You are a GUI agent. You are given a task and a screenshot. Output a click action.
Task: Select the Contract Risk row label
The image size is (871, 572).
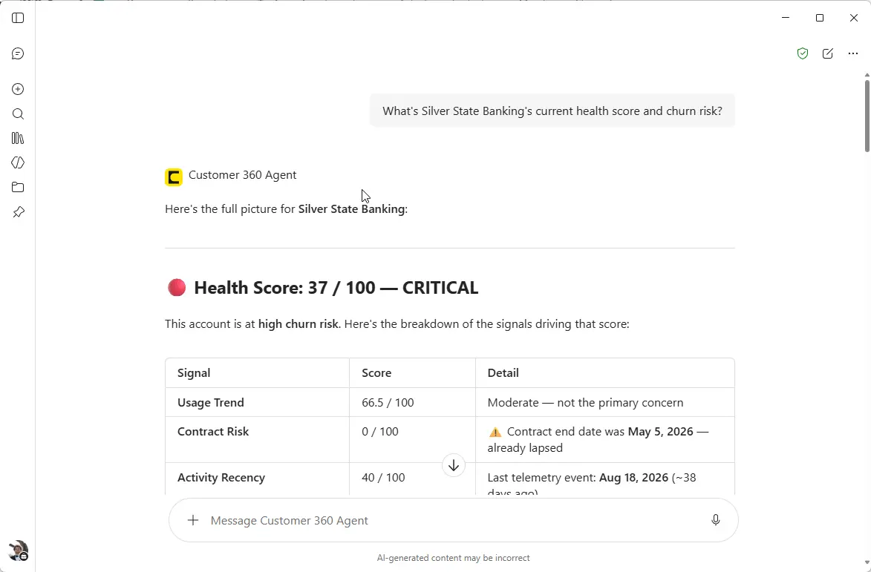pyautogui.click(x=213, y=432)
